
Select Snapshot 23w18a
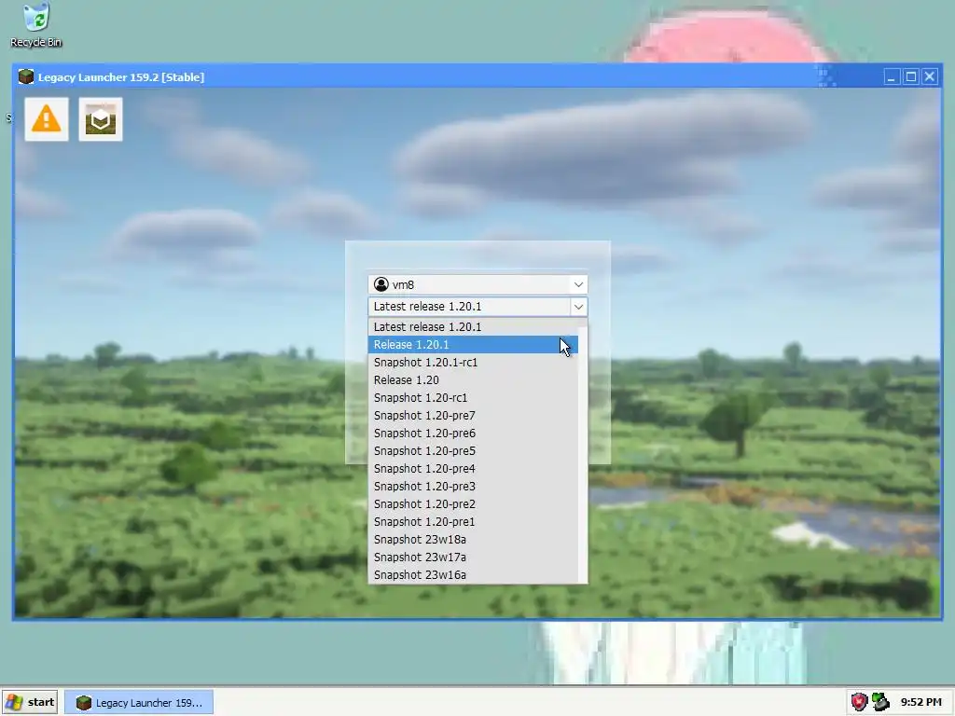(x=473, y=539)
